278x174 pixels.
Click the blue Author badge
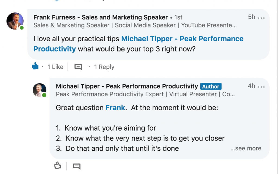(x=211, y=87)
